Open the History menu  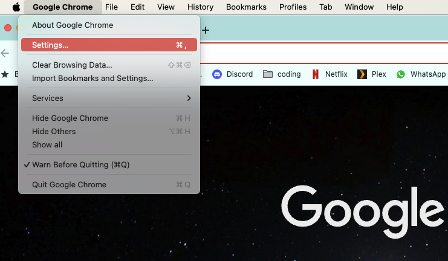(x=200, y=7)
